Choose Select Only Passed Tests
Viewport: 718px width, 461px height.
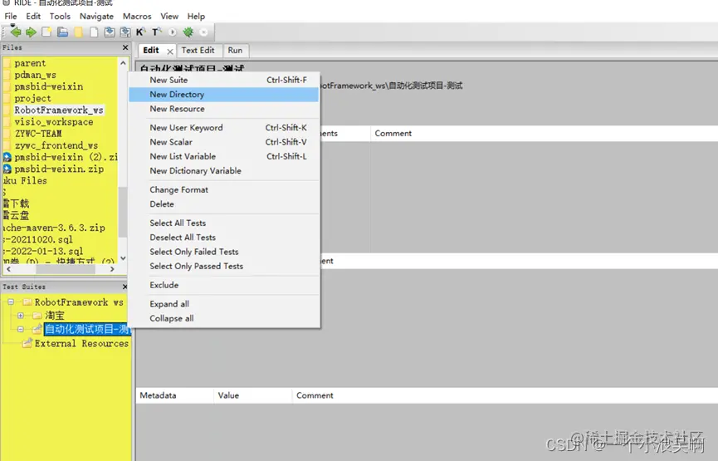(224, 267)
